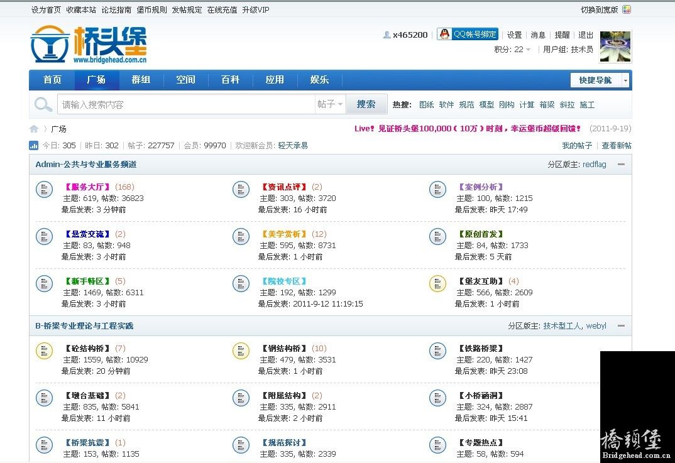The width and height of the screenshot is (675, 463).
Task: Click forum icon beside 原创首发
Action: pyautogui.click(x=437, y=236)
